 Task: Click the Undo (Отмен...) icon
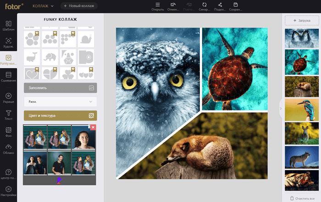(x=172, y=7)
